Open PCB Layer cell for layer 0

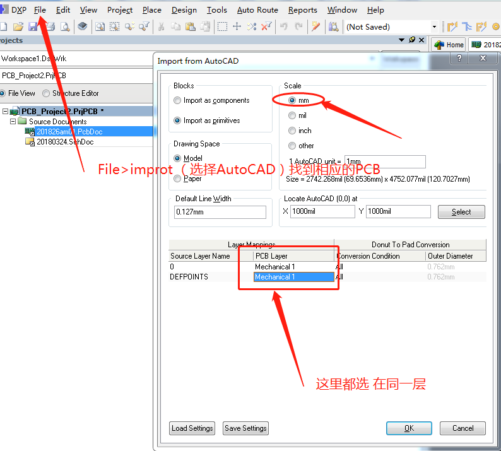click(294, 267)
